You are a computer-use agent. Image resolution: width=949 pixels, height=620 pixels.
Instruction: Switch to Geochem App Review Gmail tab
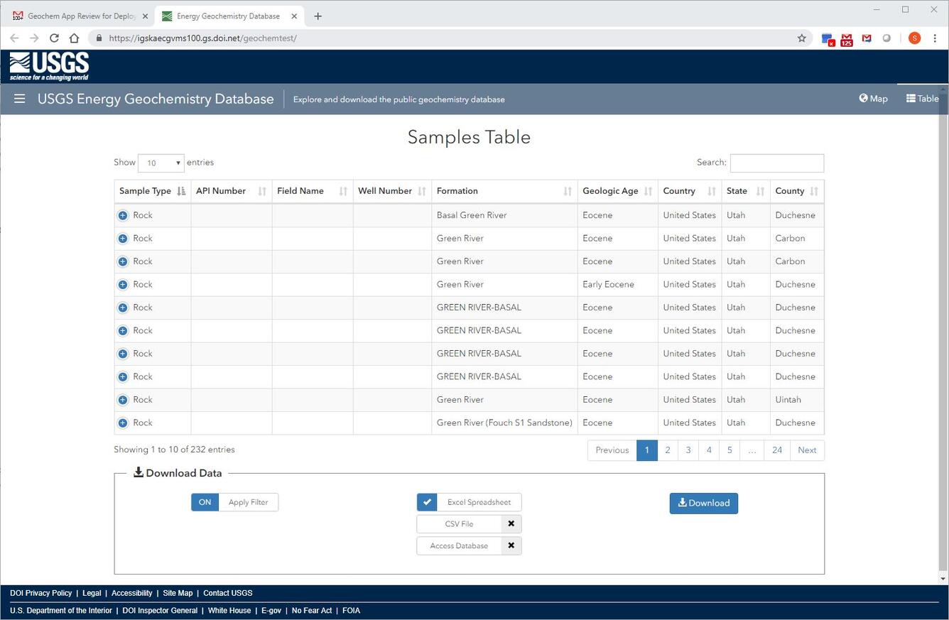click(81, 16)
